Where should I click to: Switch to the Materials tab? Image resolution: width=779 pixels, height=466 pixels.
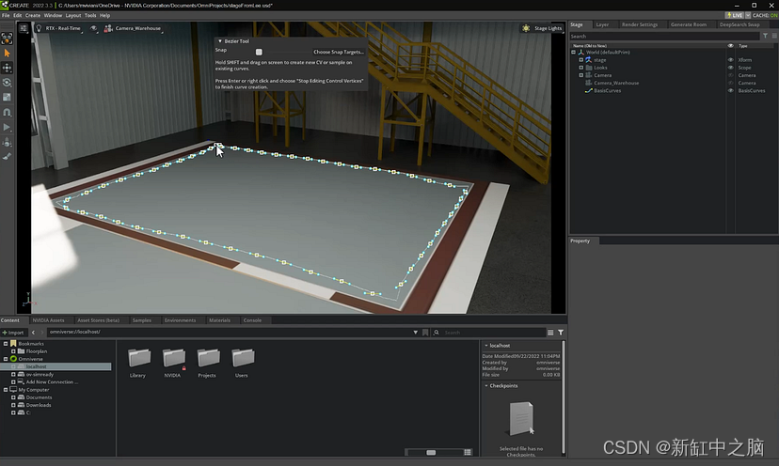pyautogui.click(x=219, y=320)
